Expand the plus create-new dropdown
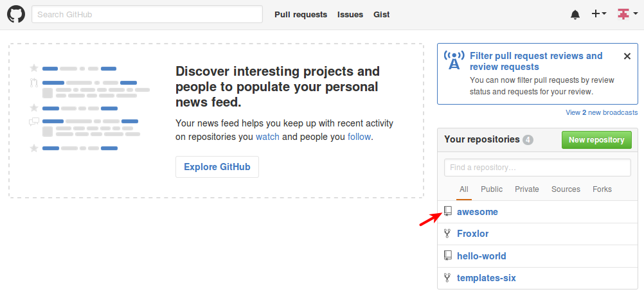644x294 pixels. pos(599,14)
